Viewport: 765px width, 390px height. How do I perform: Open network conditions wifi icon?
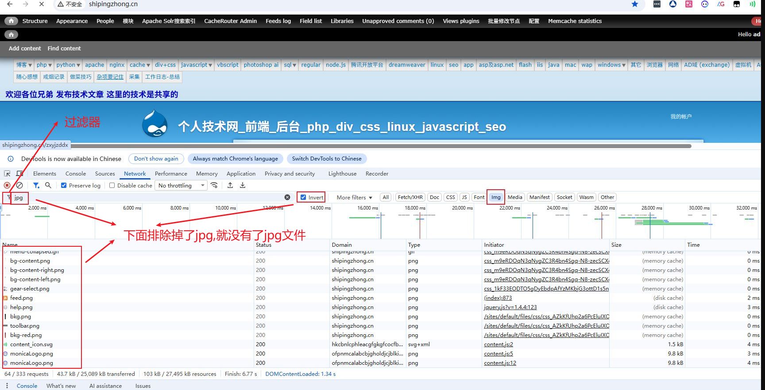214,185
